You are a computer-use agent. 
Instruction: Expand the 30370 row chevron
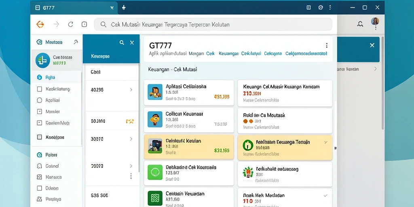(x=131, y=139)
